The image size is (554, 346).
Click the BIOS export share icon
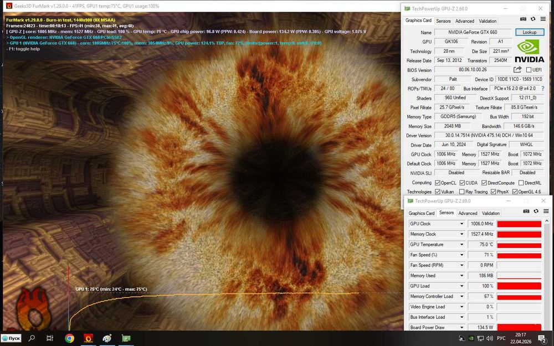click(517, 70)
